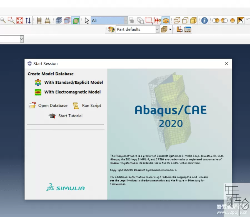Open the blank dropdown below the toolbar

point(22,39)
